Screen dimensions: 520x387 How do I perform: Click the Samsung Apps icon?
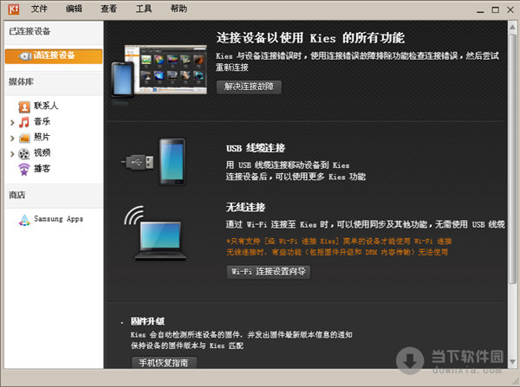pyautogui.click(x=24, y=220)
